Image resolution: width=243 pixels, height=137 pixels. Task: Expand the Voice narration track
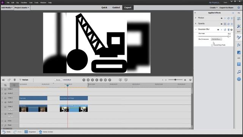2,121
